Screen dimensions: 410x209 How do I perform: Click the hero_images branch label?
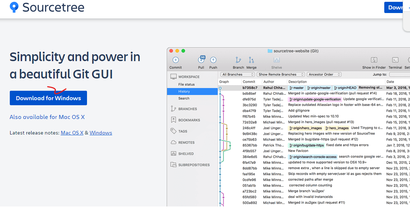click(x=336, y=128)
